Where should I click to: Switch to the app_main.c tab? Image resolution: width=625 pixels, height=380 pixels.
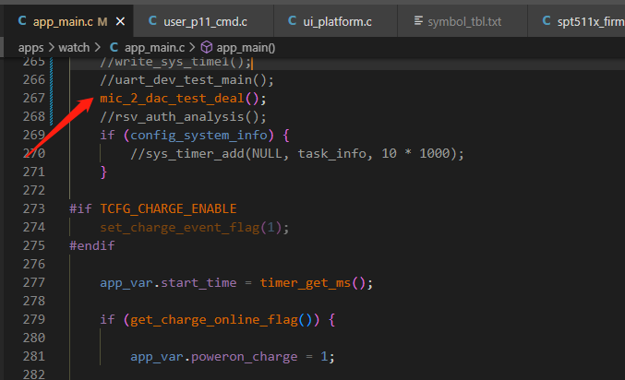click(x=69, y=21)
